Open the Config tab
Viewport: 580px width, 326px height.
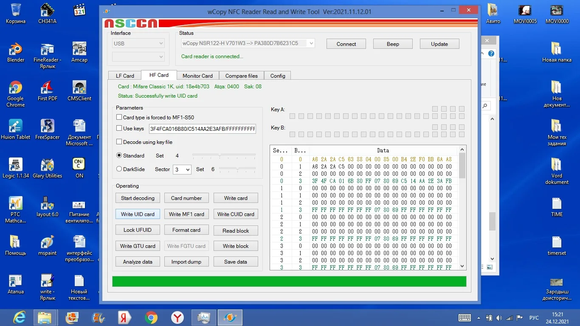click(278, 76)
